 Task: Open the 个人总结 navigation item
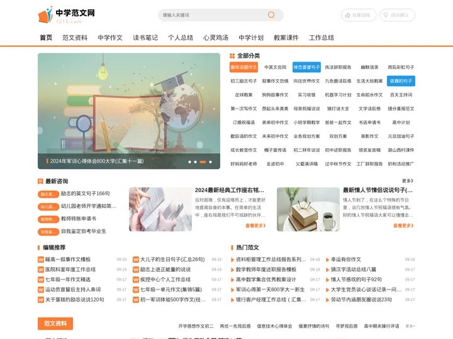(181, 38)
